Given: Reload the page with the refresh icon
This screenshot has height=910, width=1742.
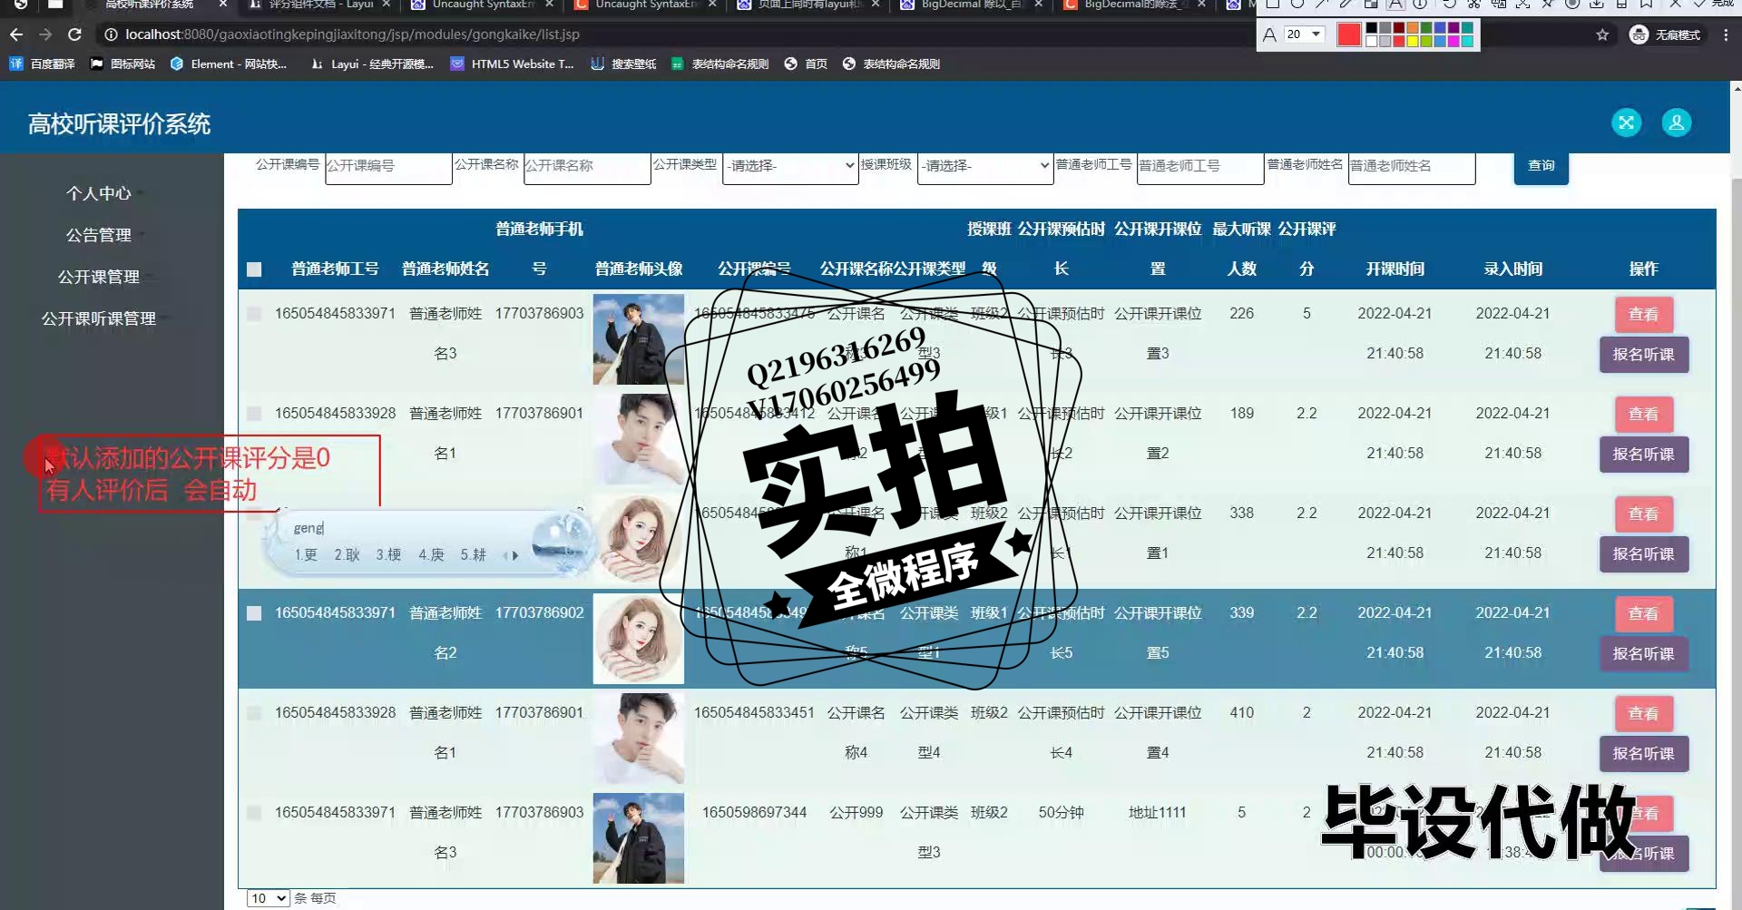Looking at the screenshot, I should coord(75,34).
